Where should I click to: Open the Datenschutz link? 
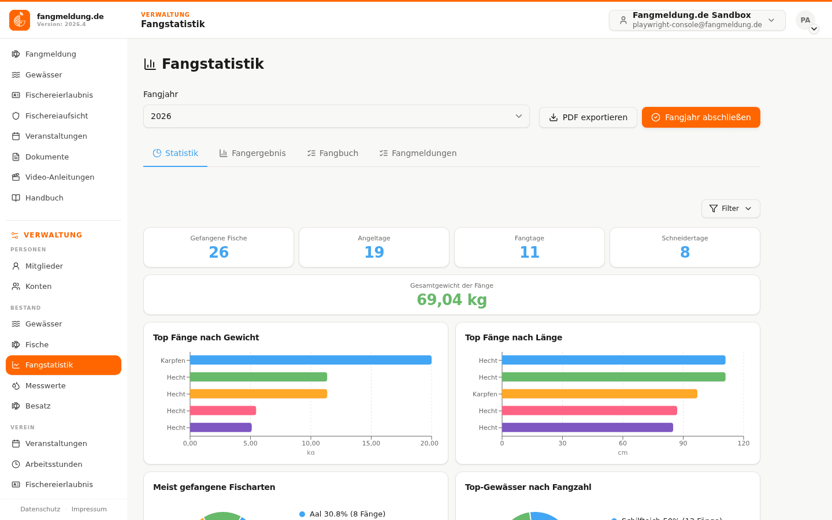tap(40, 509)
